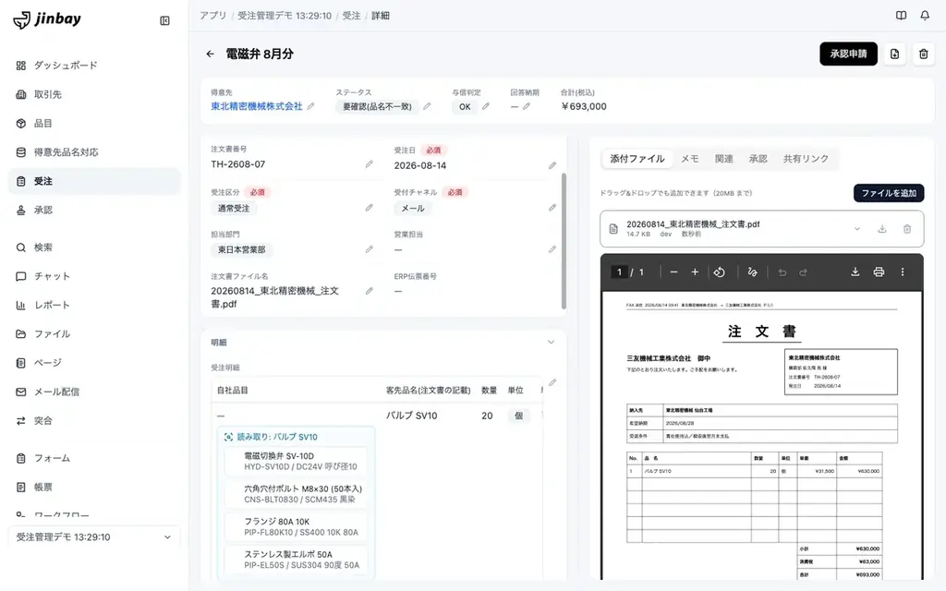
Task: Expand the workspace switcher 受注管理デモ
Action: (x=94, y=537)
